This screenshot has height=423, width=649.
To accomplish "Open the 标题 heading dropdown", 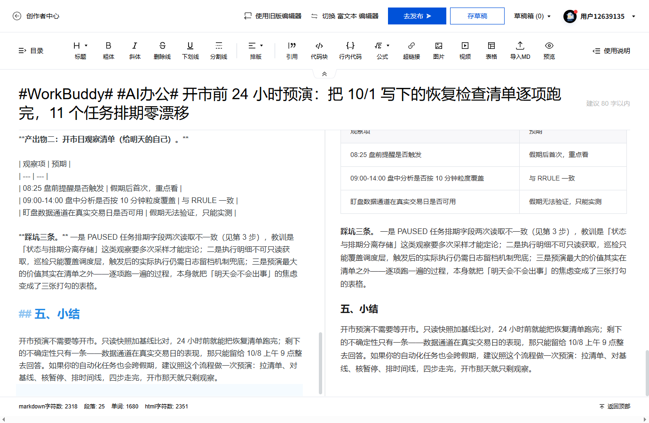I will pyautogui.click(x=80, y=51).
